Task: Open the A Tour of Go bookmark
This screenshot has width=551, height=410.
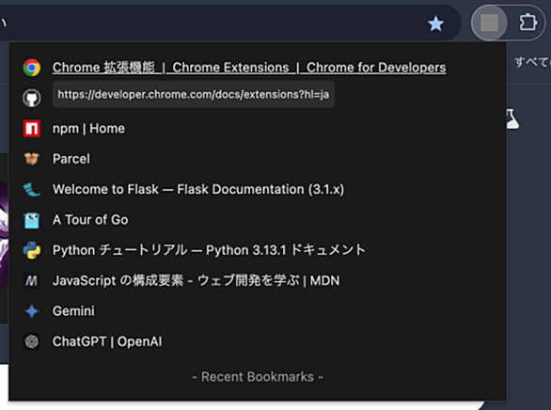Action: [90, 220]
